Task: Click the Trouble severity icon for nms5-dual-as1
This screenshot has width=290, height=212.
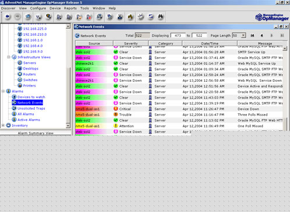Action: click(x=116, y=114)
